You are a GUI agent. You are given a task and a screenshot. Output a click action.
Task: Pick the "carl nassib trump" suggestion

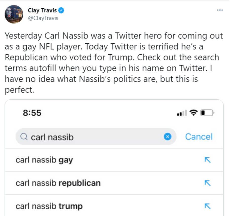[x=49, y=206]
